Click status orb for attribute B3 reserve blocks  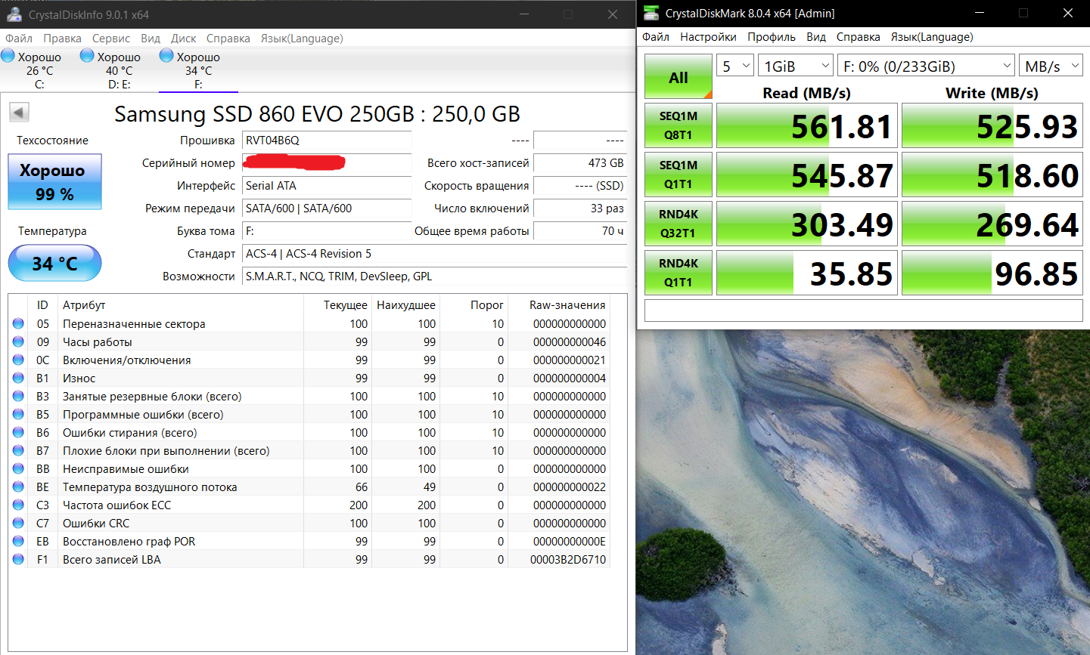(18, 396)
